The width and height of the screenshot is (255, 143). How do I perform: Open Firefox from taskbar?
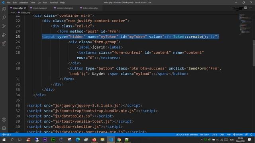coord(94,139)
